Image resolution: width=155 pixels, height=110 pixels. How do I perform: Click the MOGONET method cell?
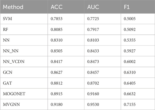(14, 94)
